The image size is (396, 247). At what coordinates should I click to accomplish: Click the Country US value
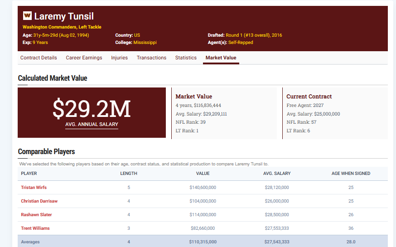pyautogui.click(x=137, y=35)
